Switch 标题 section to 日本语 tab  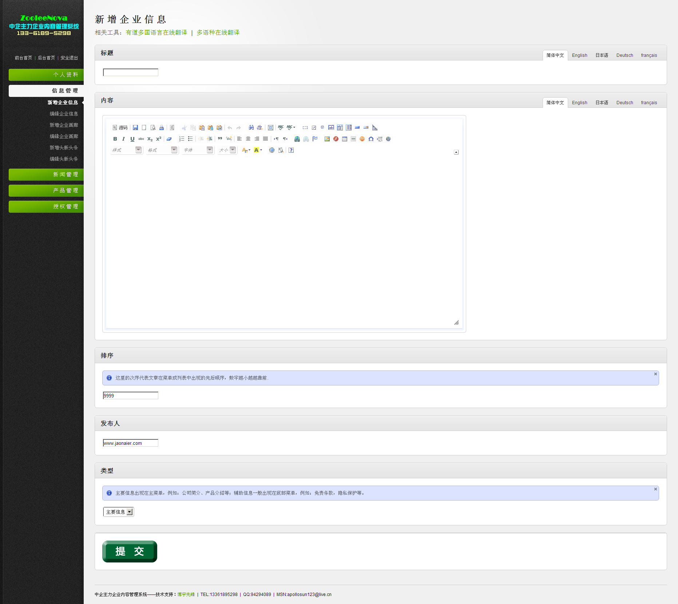602,55
